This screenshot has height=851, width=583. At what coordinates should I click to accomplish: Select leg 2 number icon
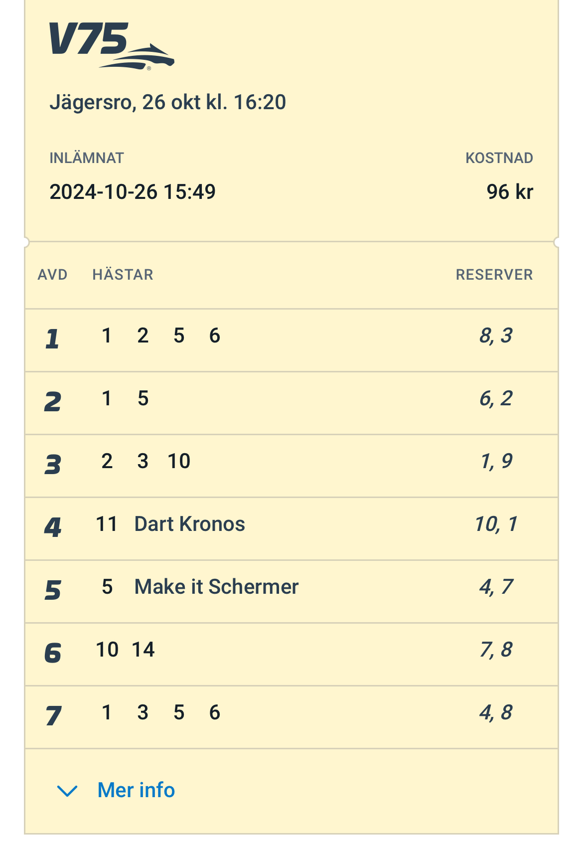(x=52, y=402)
